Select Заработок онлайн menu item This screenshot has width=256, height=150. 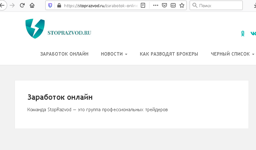[x=64, y=54]
